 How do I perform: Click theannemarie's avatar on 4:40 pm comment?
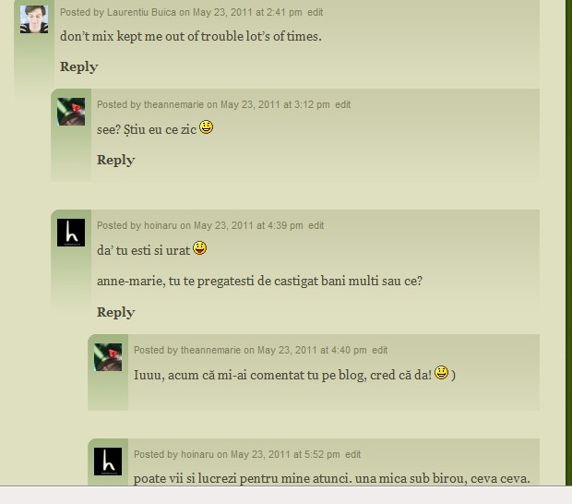click(x=108, y=357)
